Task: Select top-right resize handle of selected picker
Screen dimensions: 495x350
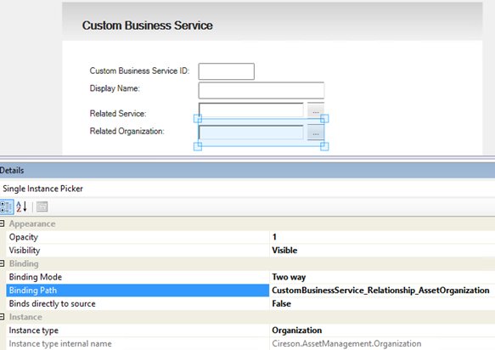Action: [x=324, y=118]
